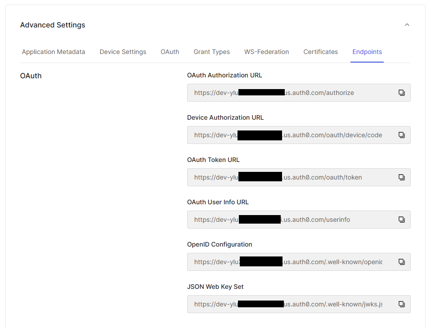Open the WS-Federation tab
The height and width of the screenshot is (328, 435).
pyautogui.click(x=266, y=52)
